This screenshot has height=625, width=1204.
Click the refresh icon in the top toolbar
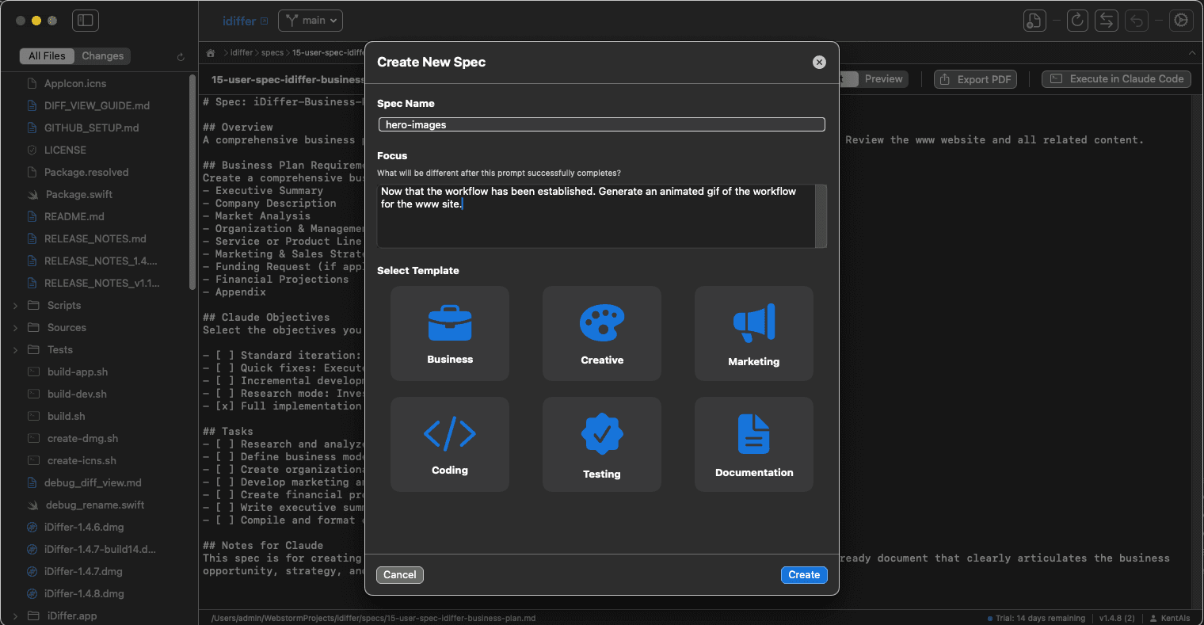[x=1077, y=20]
